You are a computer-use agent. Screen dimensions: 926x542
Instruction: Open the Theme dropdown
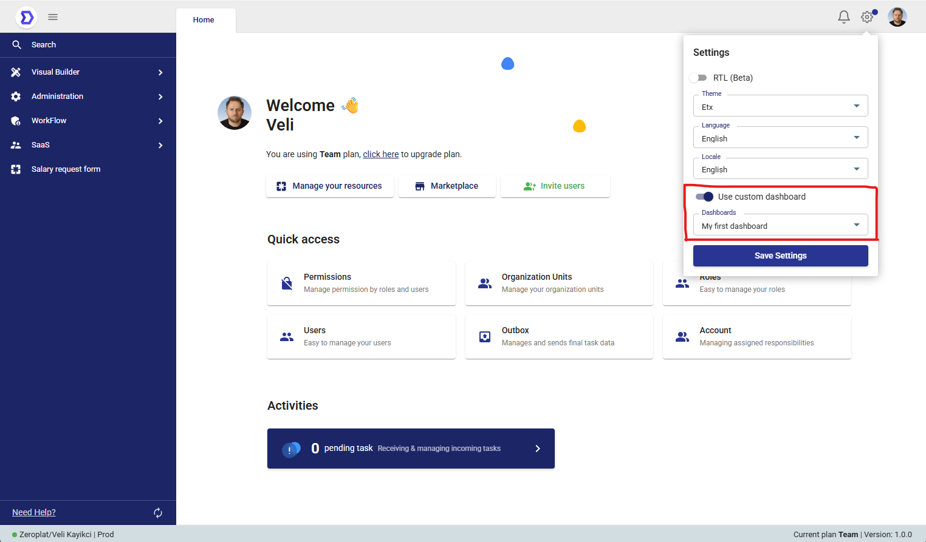pyautogui.click(x=780, y=106)
